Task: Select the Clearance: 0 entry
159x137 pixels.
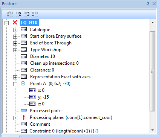Action: 42,70
